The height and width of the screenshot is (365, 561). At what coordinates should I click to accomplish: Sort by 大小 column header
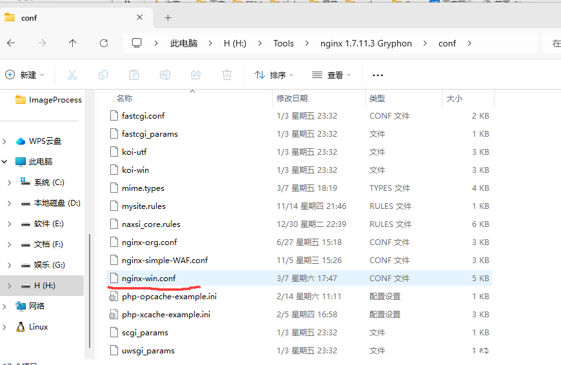pos(455,99)
